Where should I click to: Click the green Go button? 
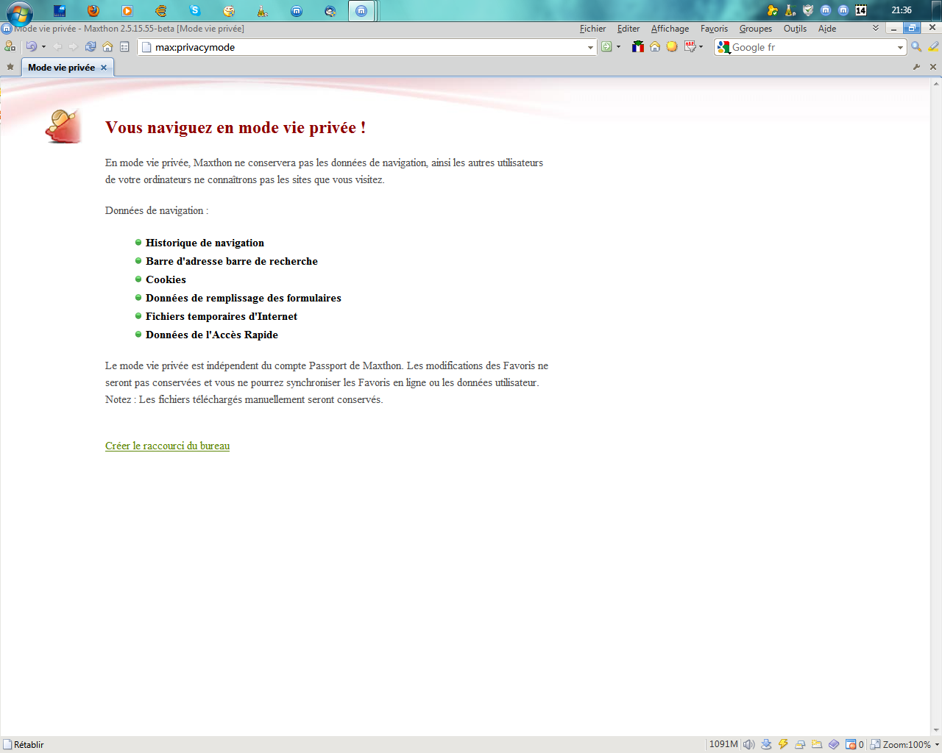606,46
